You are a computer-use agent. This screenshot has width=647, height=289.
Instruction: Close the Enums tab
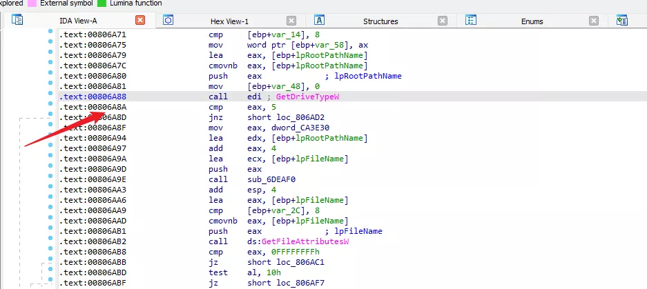[592, 21]
